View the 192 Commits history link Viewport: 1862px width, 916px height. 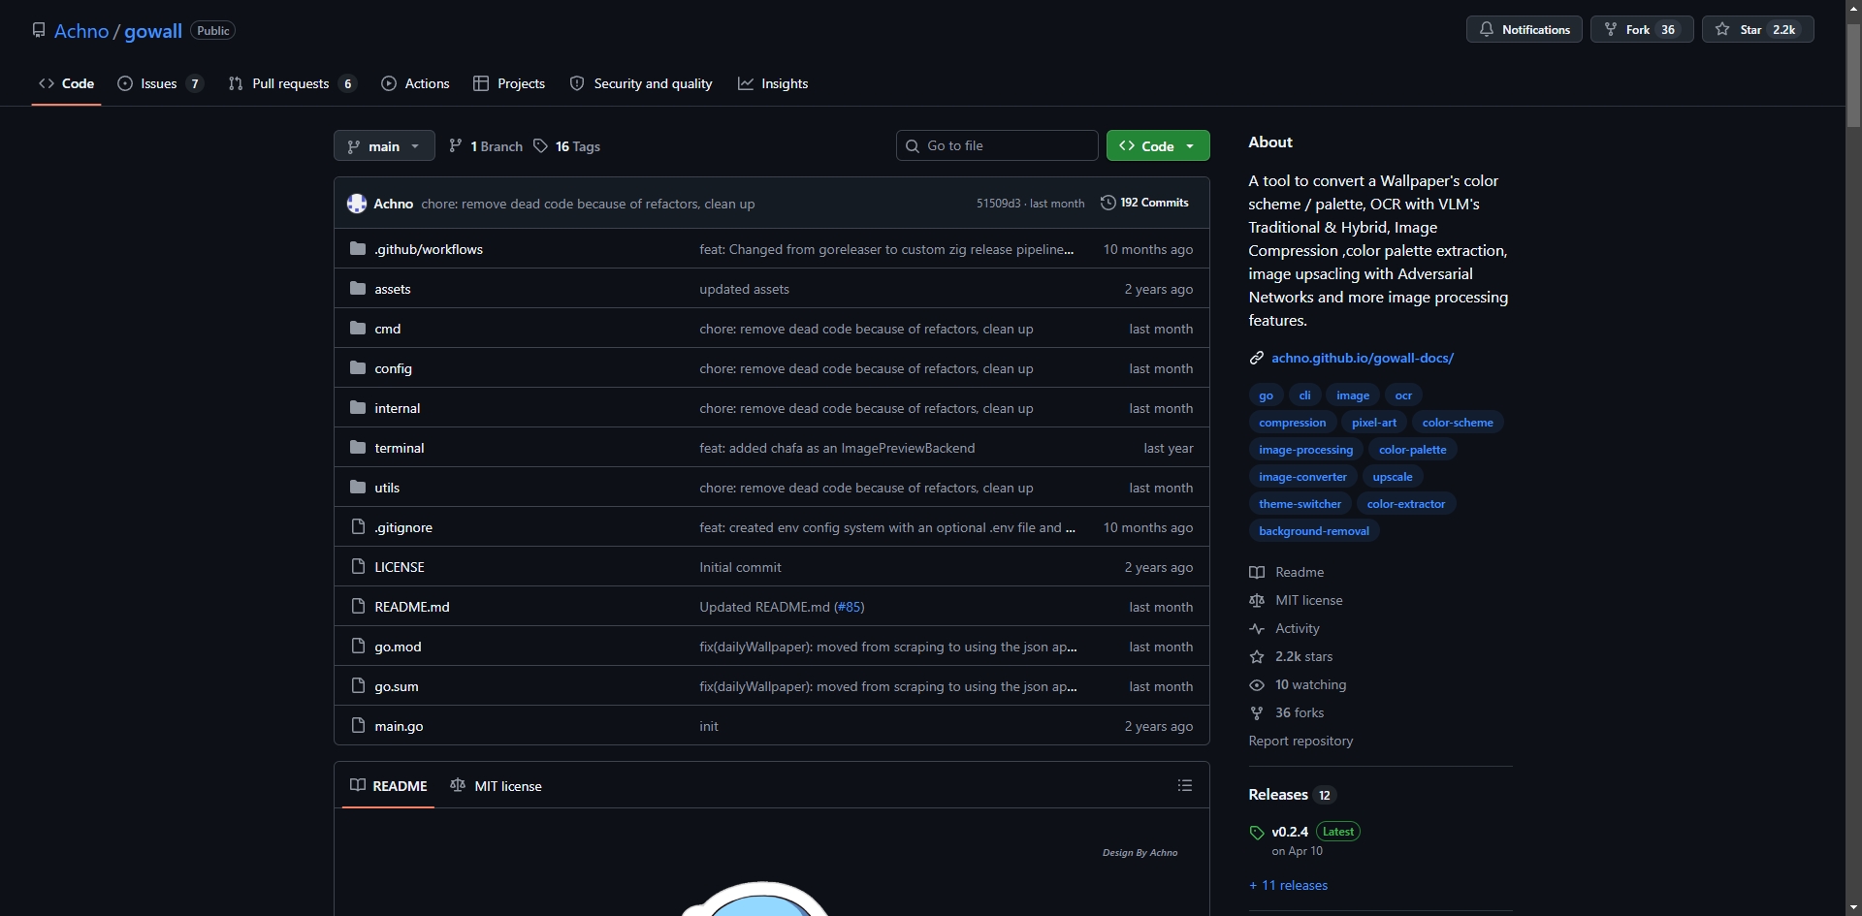point(1144,203)
